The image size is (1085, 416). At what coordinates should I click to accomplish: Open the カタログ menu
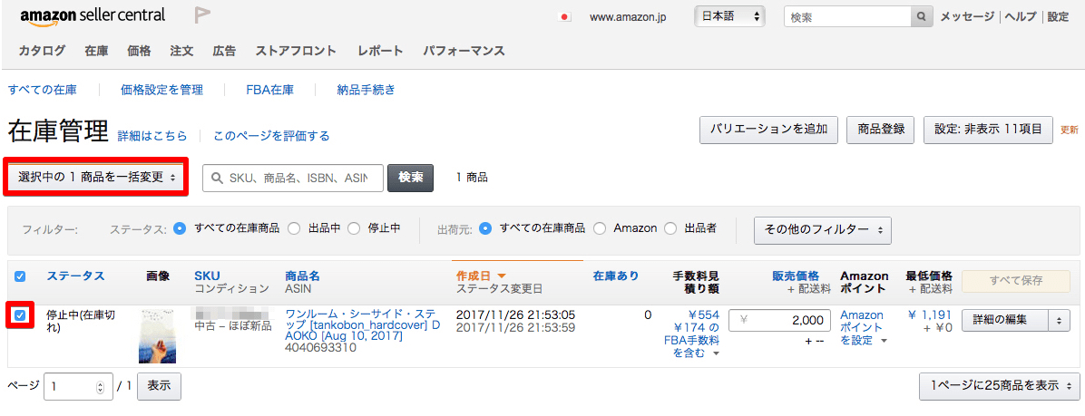pyautogui.click(x=43, y=51)
